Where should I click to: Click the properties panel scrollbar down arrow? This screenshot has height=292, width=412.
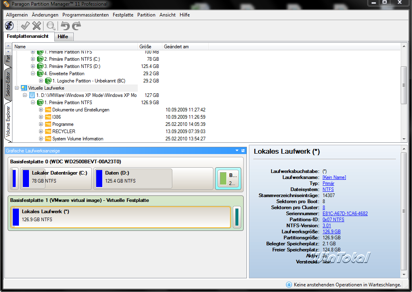[x=404, y=275]
